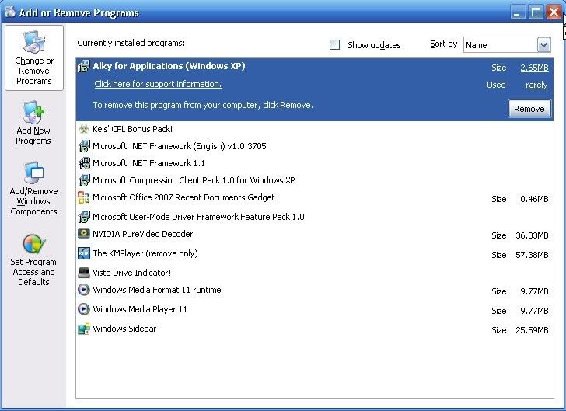Screen dimensions: 566x411
Task: Click the Windows Sidebar program icon
Action: (x=84, y=329)
